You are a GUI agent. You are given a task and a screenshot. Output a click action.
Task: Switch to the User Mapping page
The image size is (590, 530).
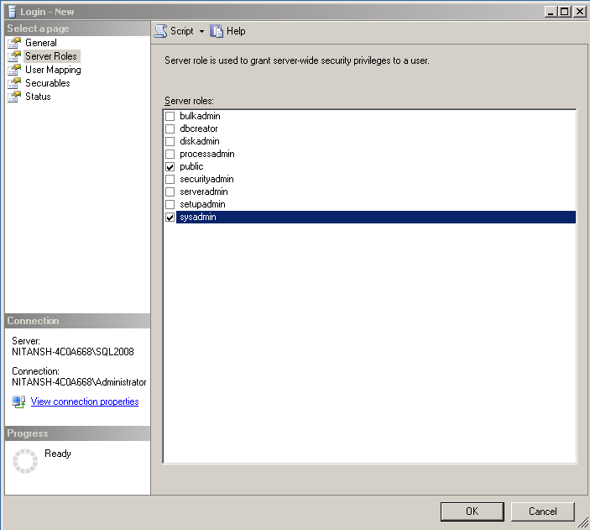click(x=53, y=70)
